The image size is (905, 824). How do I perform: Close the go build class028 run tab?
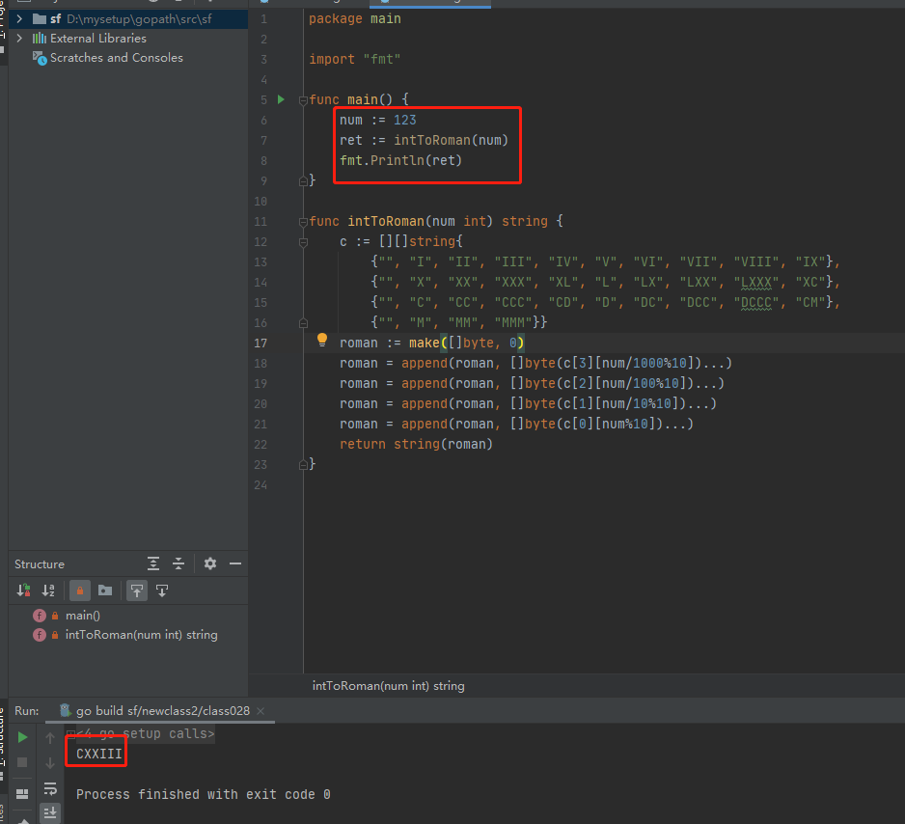click(x=261, y=711)
